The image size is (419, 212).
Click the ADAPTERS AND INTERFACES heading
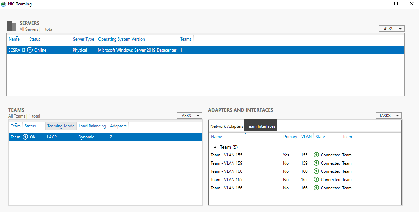[x=241, y=110]
